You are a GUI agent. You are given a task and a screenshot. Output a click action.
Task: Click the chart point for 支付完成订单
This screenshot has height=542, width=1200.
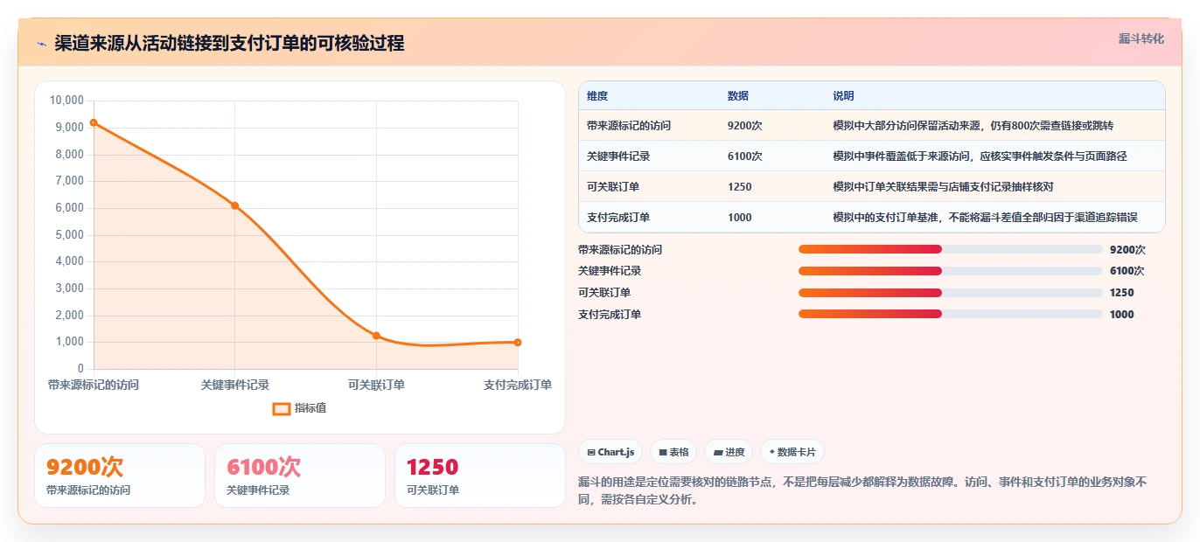click(x=518, y=342)
